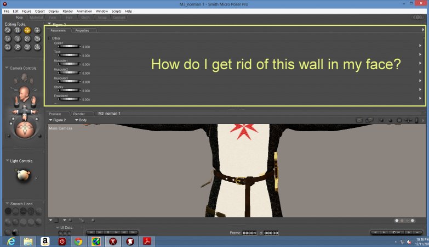Open the Celeb1 parameter options arrow

[420, 46]
